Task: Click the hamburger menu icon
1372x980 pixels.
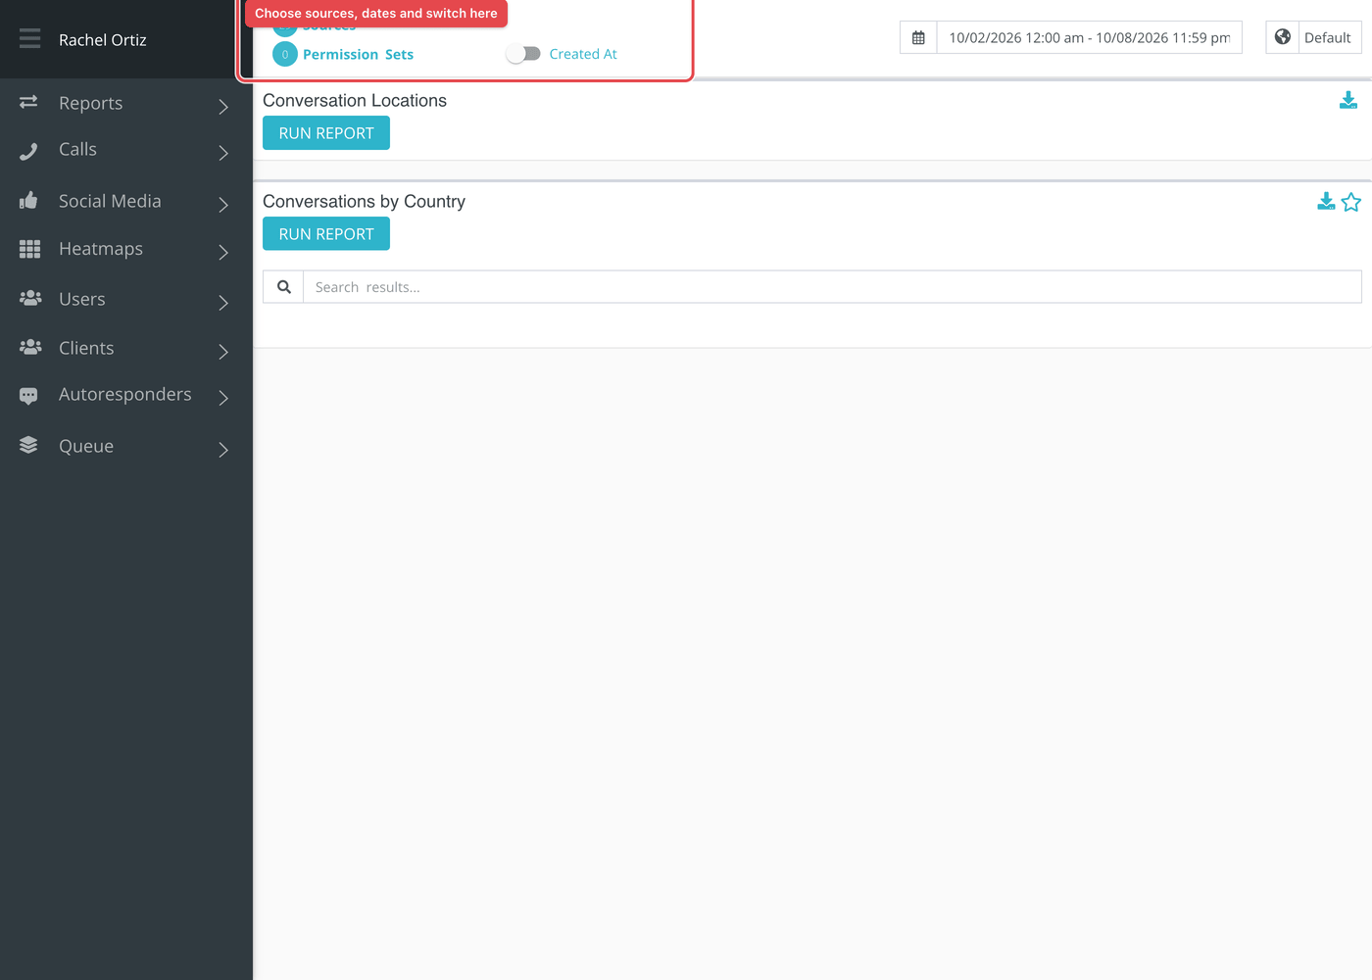Action: [x=29, y=38]
